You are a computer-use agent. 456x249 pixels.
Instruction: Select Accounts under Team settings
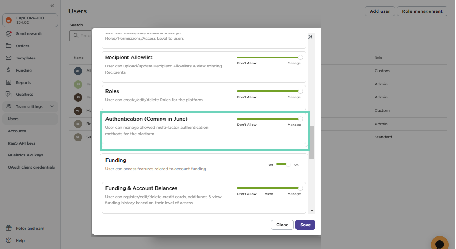17,131
